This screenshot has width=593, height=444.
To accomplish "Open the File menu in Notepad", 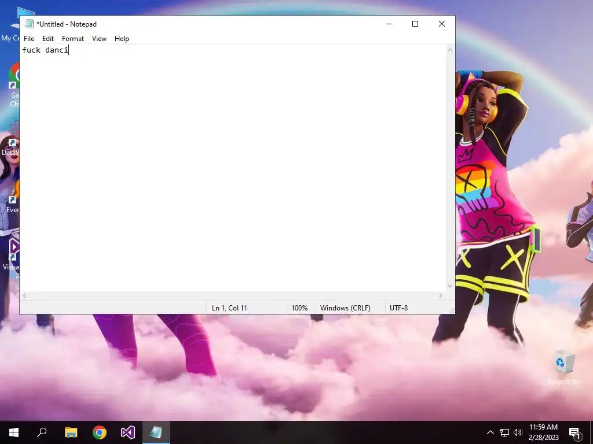I will pyautogui.click(x=29, y=39).
